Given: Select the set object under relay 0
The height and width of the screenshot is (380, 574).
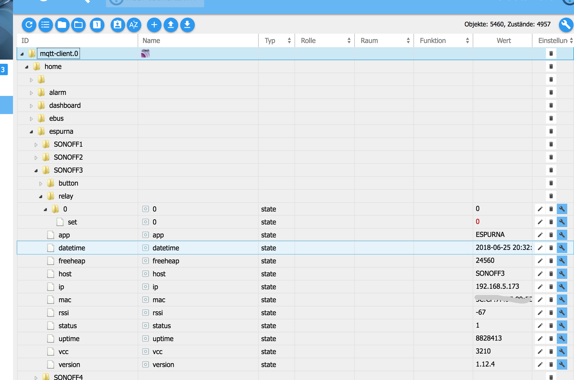Looking at the screenshot, I should [72, 222].
